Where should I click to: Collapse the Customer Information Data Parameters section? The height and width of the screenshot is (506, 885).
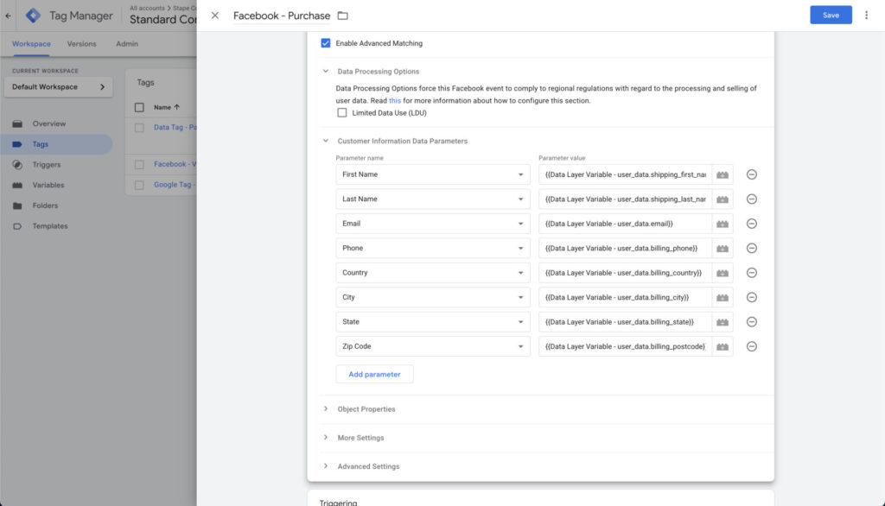point(326,141)
